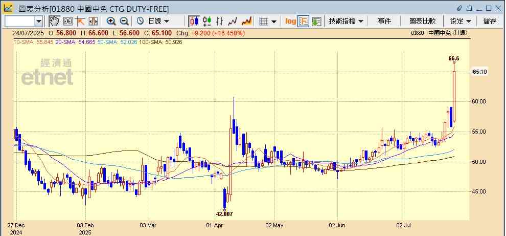Switch to the bar chart type
The width and height of the screenshot is (506, 236).
pos(219,22)
